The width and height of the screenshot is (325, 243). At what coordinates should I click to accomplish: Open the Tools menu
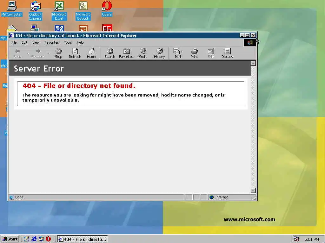click(x=68, y=43)
